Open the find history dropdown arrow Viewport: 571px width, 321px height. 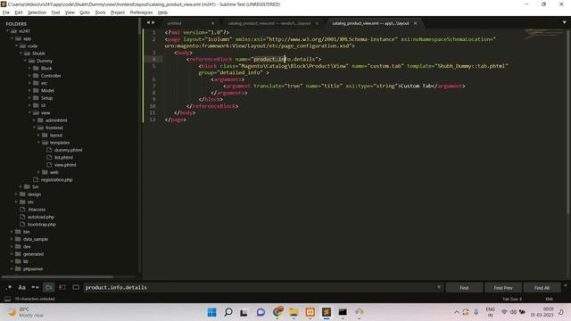click(439, 287)
